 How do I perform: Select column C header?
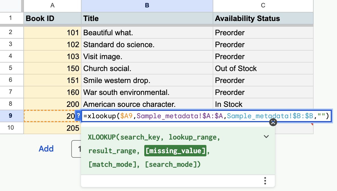click(x=263, y=5)
